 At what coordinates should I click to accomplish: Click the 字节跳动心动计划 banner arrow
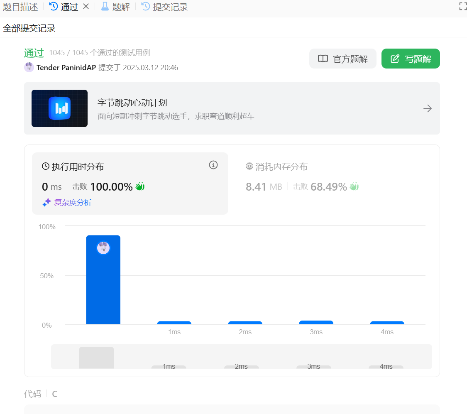pyautogui.click(x=427, y=108)
